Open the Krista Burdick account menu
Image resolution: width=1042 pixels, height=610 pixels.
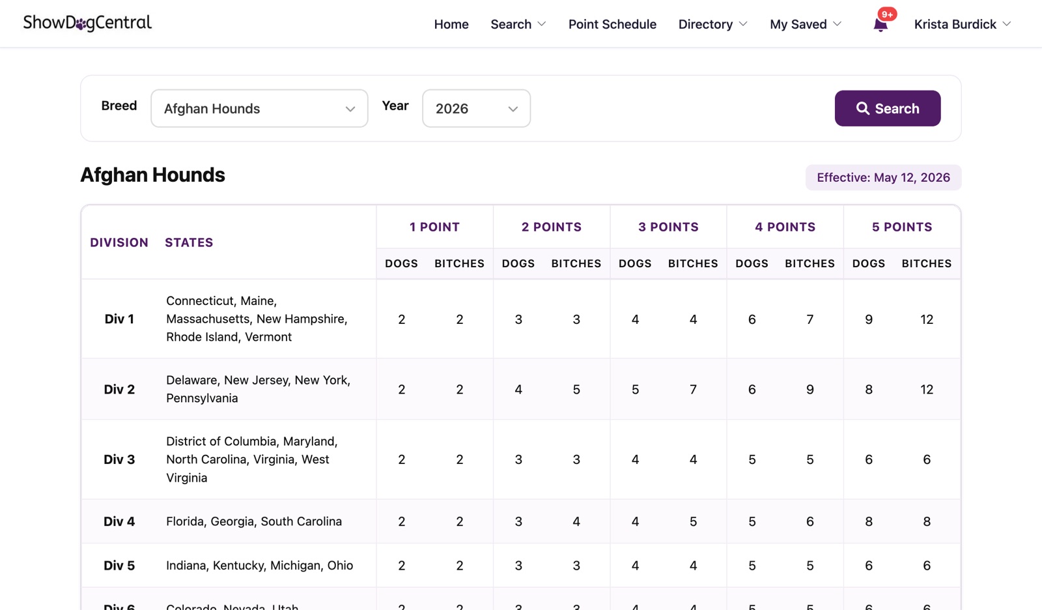963,24
